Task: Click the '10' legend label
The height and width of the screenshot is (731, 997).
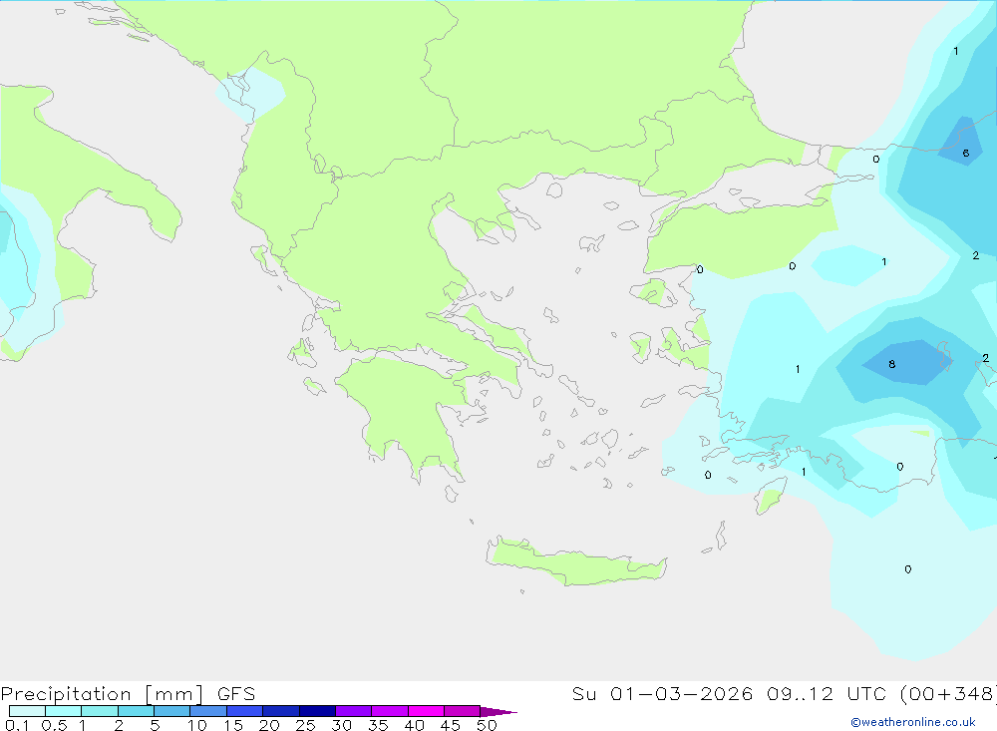Action: pos(197,725)
